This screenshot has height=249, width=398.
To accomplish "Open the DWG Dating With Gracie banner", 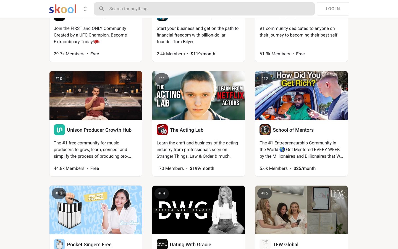I will click(198, 210).
